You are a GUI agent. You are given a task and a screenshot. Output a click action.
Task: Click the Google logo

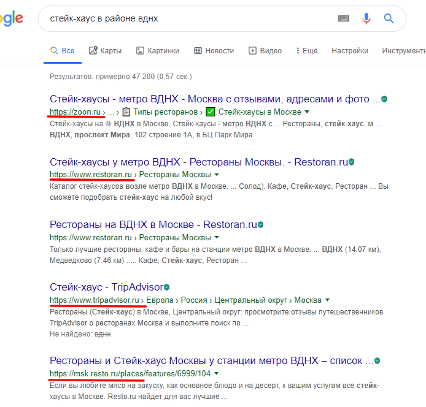click(x=12, y=18)
